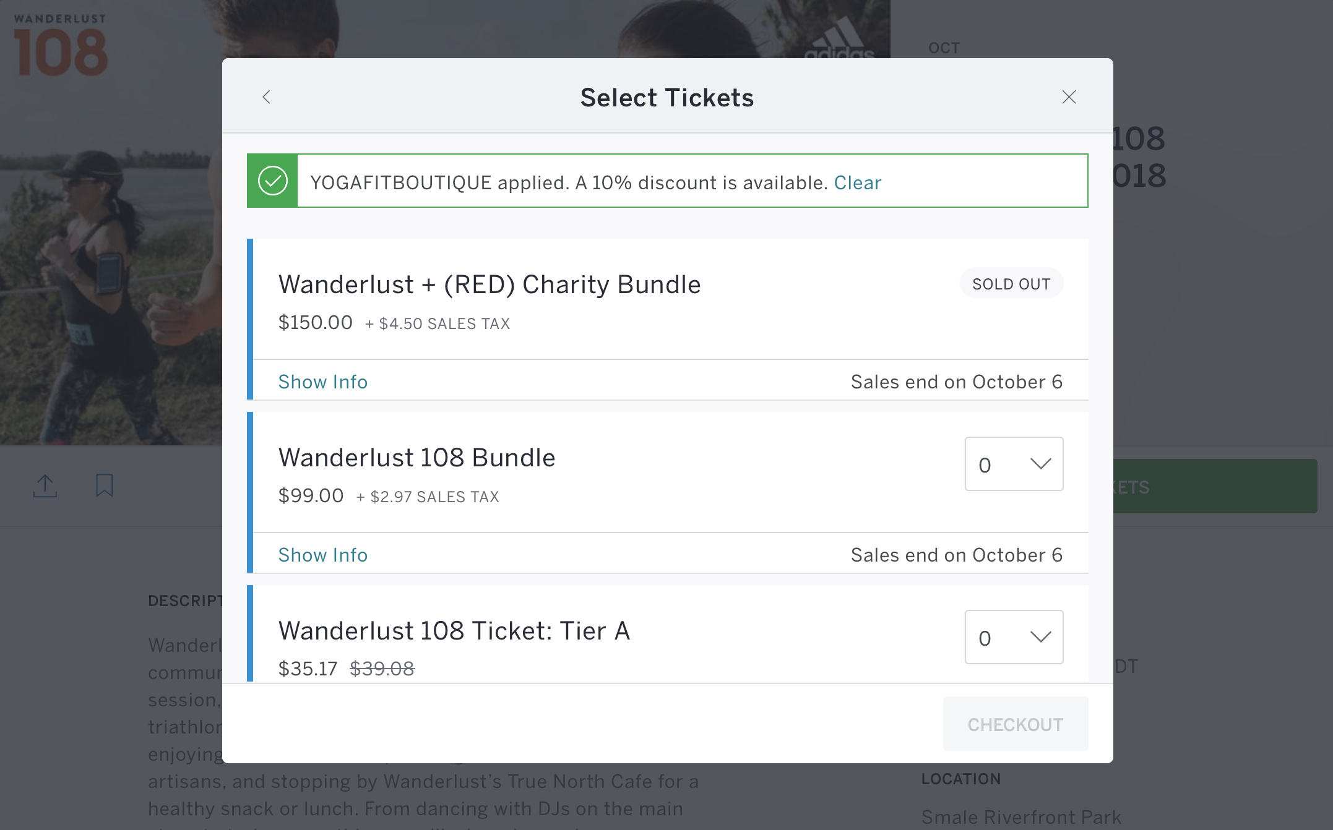The height and width of the screenshot is (830, 1333).
Task: Click the green checkmark promo icon
Action: coord(273,181)
